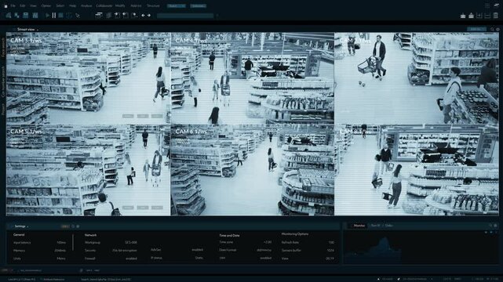The height and width of the screenshot is (282, 503).
Task: Open the Help menu
Action: tap(73, 5)
